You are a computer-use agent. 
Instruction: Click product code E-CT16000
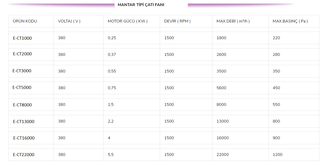click(24, 138)
